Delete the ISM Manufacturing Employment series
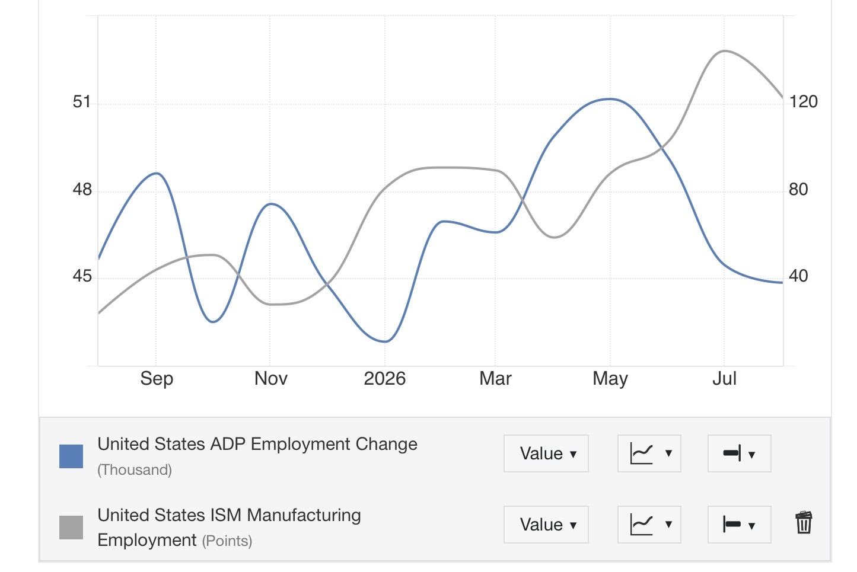857x572 pixels. point(804,523)
